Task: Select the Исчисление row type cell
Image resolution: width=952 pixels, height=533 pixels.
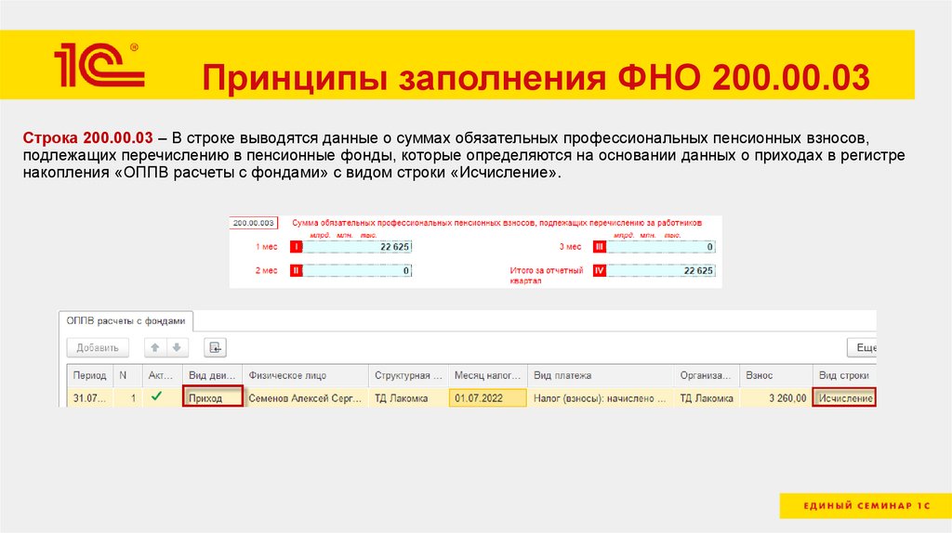Action: pyautogui.click(x=844, y=397)
